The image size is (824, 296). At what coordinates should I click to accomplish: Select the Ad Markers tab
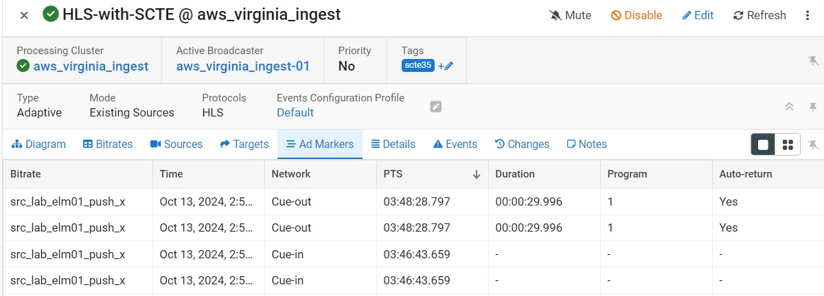[320, 144]
